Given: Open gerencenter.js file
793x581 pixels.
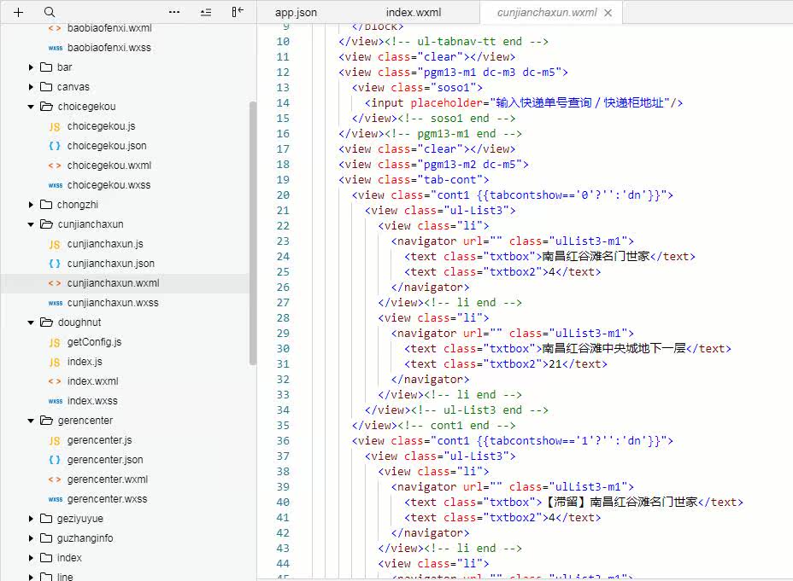Looking at the screenshot, I should click(x=99, y=440).
